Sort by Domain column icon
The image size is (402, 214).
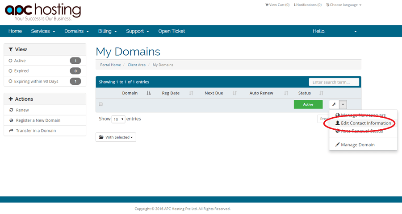pos(149,93)
